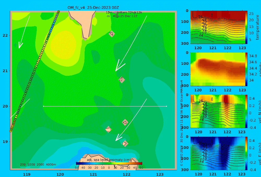Click the island marker near 19.5°N 122°E
This screenshot has width=261, height=177.
coord(125,122)
